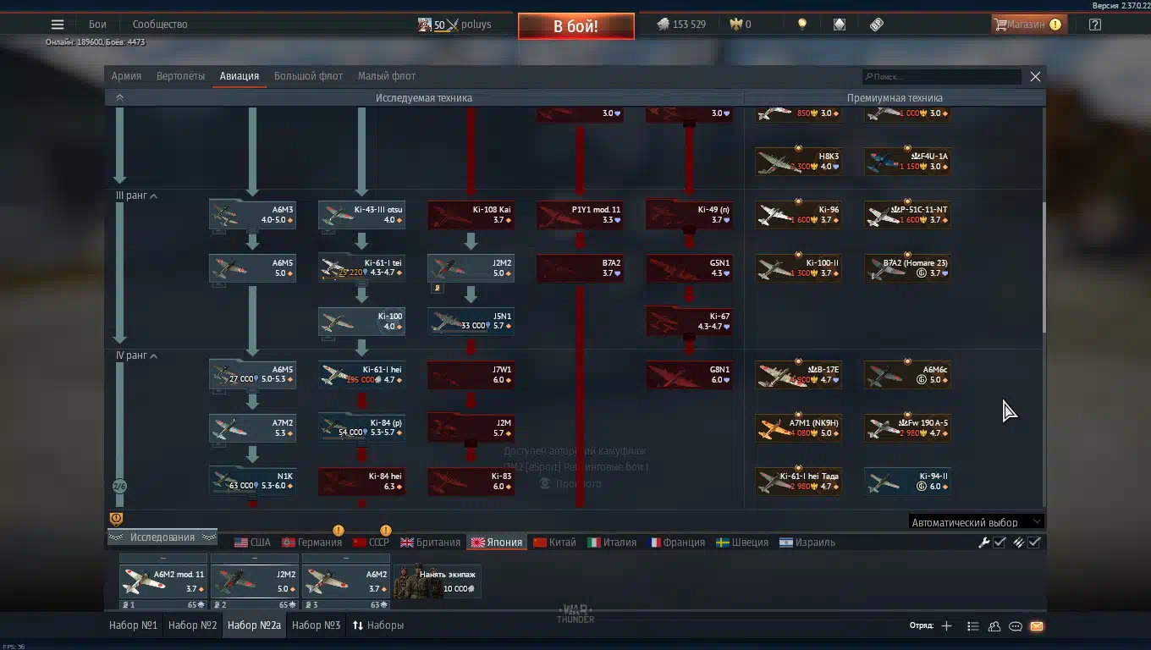Expand slot one crew header bar
Image resolution: width=1151 pixels, height=650 pixels.
click(x=162, y=559)
